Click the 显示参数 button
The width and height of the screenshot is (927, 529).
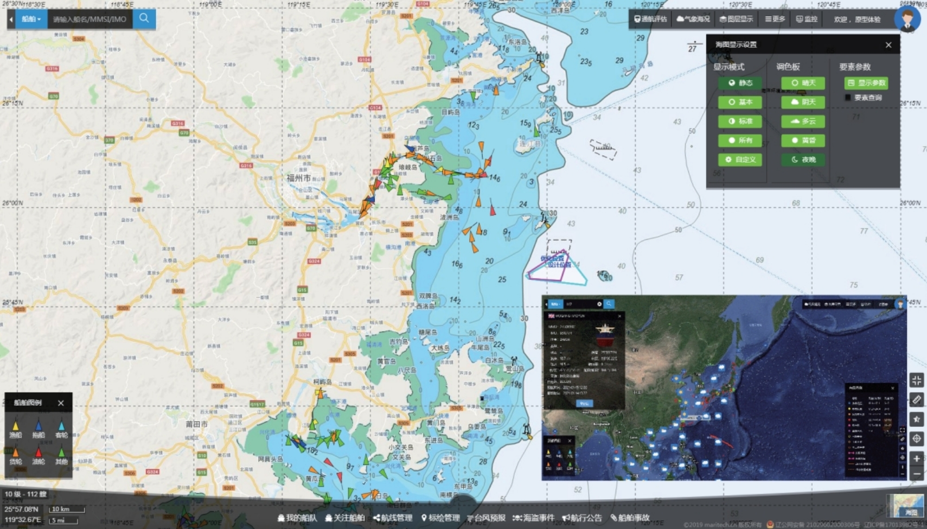(866, 83)
